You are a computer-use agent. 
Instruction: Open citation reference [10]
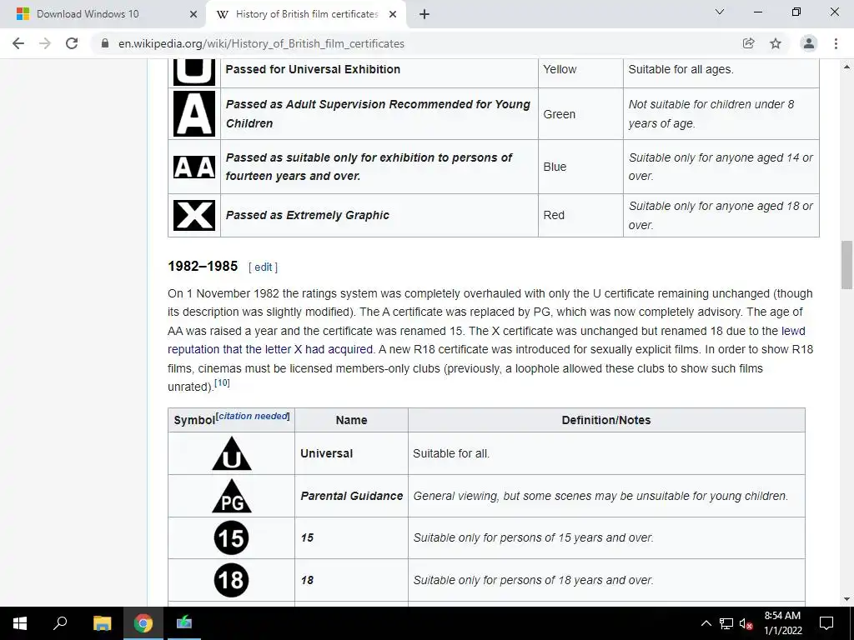pyautogui.click(x=222, y=382)
